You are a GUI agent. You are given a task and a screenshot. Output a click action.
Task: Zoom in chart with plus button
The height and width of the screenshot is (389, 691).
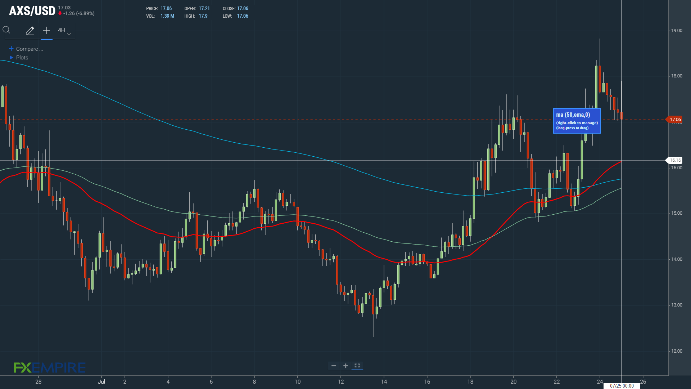345,366
